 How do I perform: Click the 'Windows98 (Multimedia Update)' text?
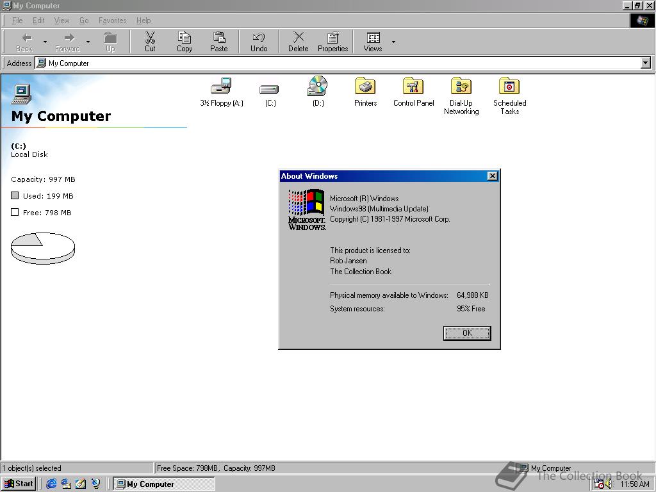click(379, 209)
